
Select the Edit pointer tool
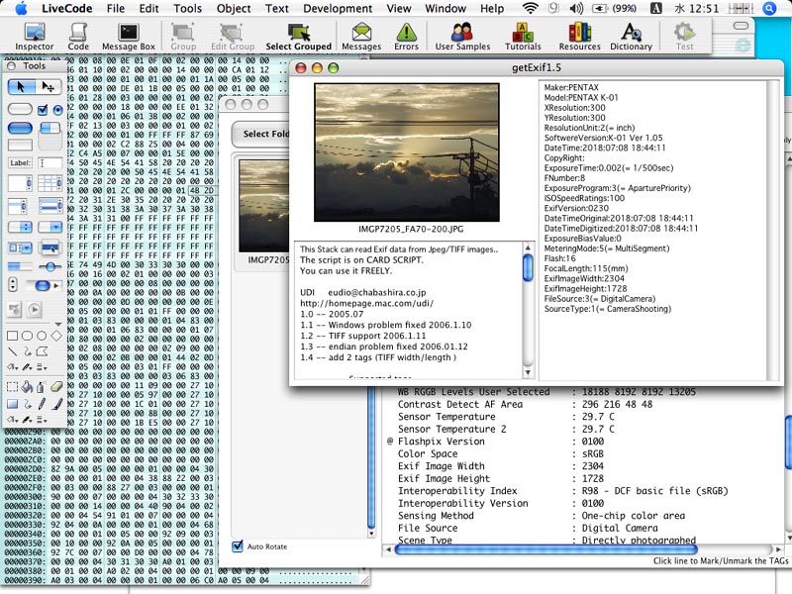pyautogui.click(x=48, y=84)
